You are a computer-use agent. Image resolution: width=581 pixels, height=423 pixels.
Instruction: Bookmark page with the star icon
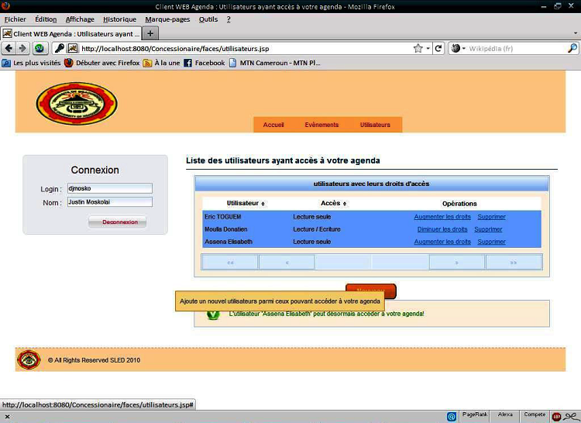click(418, 48)
